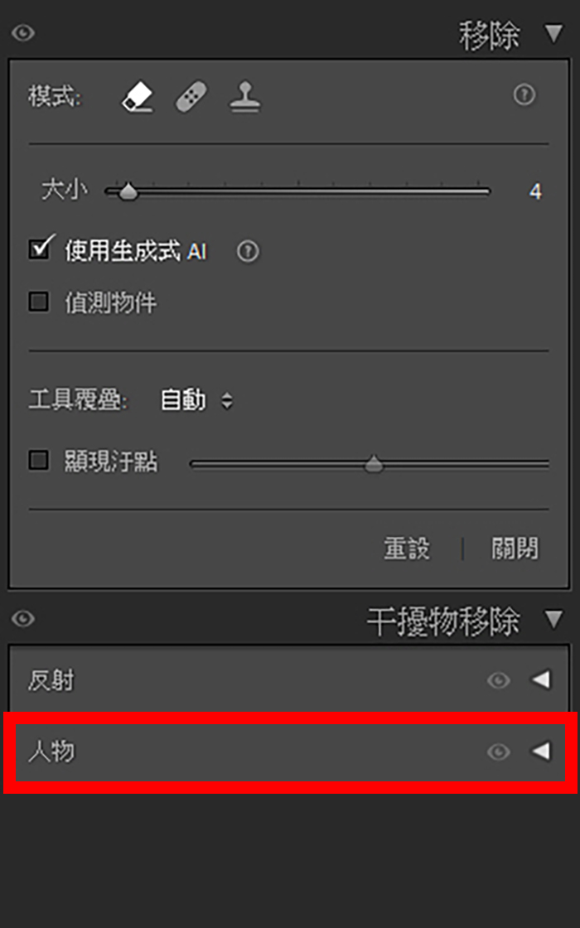
Task: Collapse the 移除 panel with its triangle
Action: 554,33
